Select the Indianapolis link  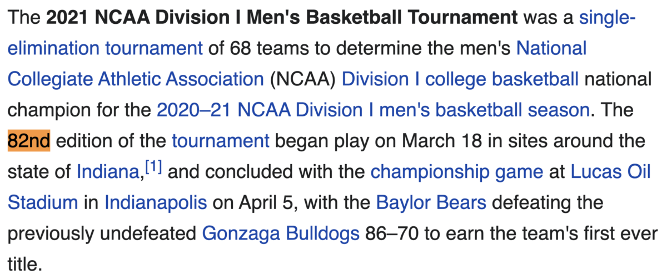156,203
